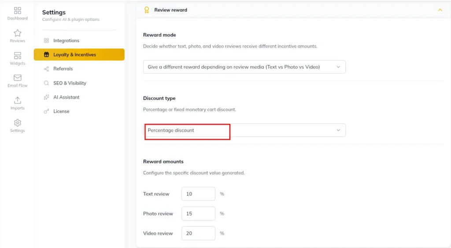Click the License key icon
Screen dimensions: 451x248
point(46,111)
